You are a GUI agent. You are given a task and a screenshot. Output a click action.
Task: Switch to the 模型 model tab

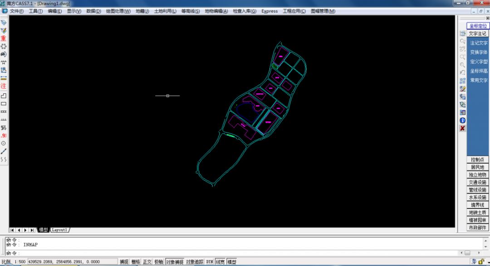[x=43, y=230]
